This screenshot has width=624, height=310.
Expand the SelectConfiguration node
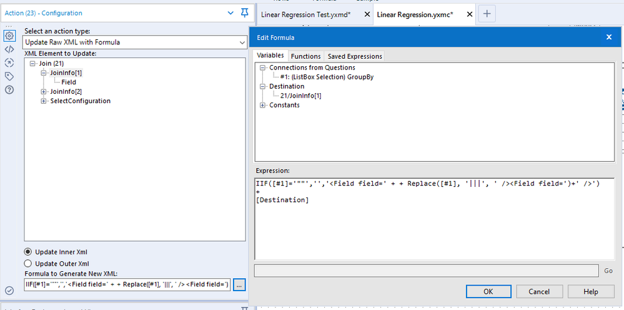point(43,101)
